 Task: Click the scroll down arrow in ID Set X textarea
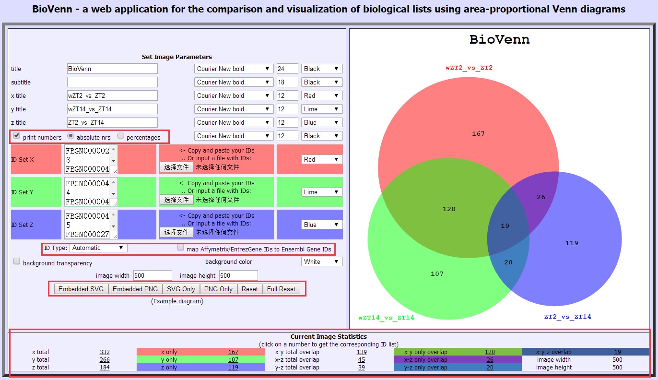114,161
